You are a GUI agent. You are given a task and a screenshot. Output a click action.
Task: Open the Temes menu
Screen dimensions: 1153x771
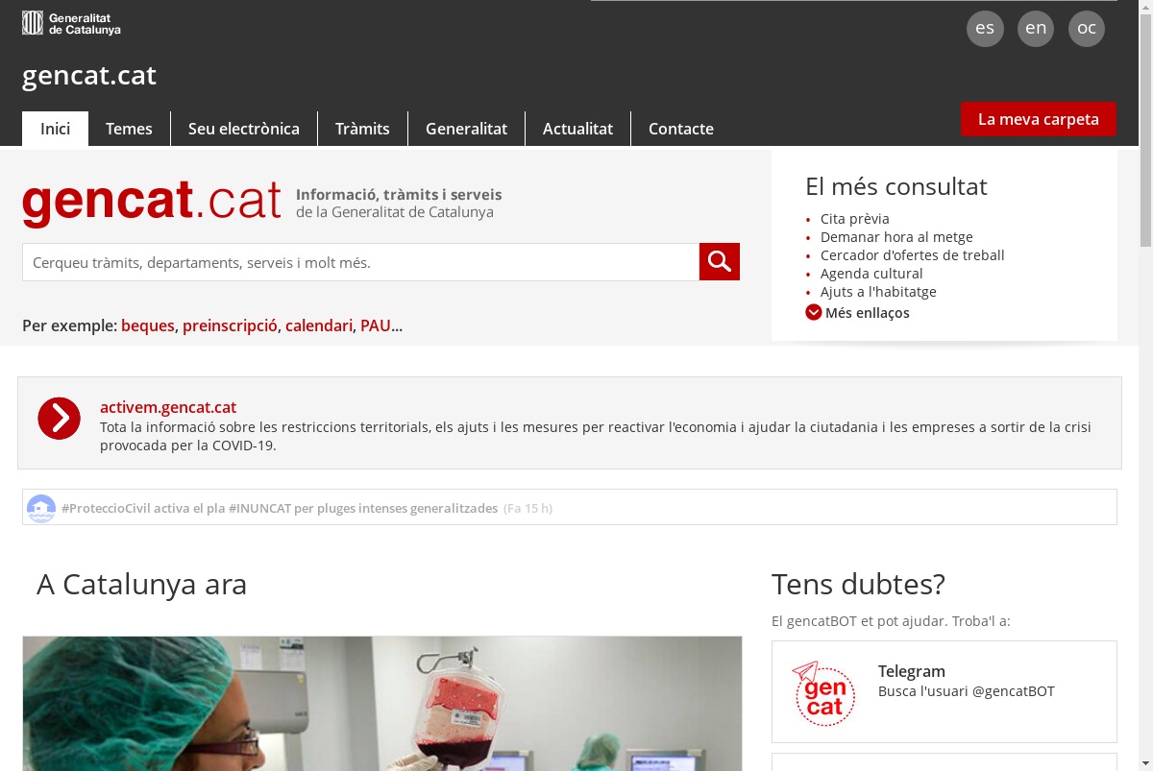129,129
